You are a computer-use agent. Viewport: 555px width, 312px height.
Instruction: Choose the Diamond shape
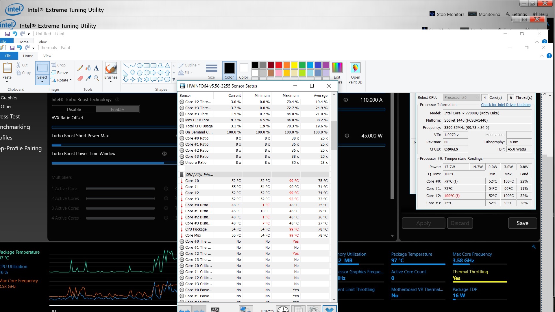click(133, 73)
